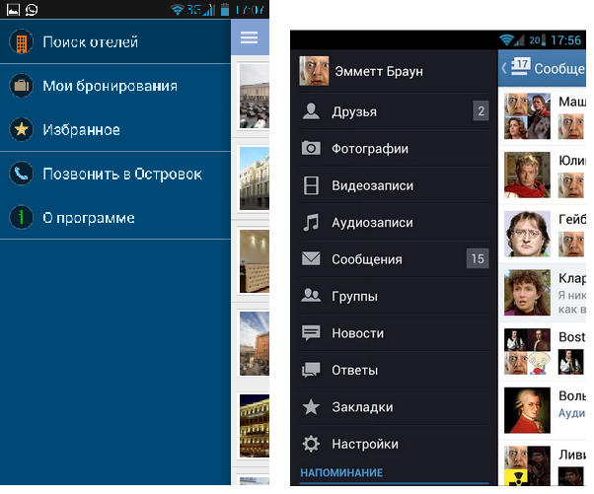Tap the messages counter badge showing 15
Viewport: 594px width, 494px height.
(478, 258)
